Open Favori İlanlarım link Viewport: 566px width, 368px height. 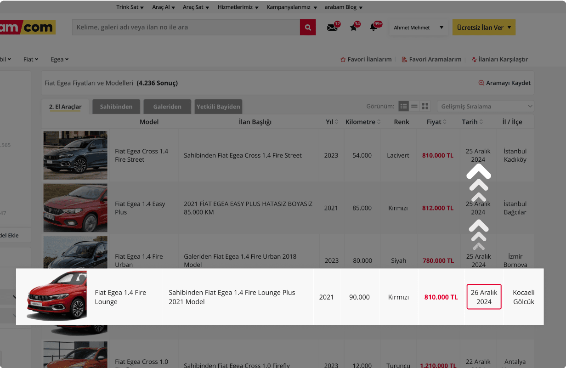[x=366, y=59]
